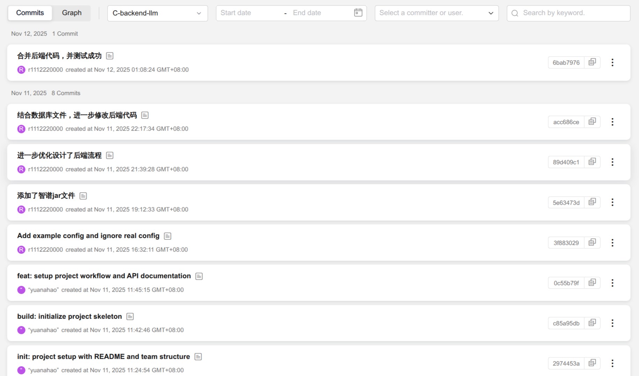Click author r1112220000 on commit acc686ce
Screen dimensions: 639x376
click(x=45, y=129)
